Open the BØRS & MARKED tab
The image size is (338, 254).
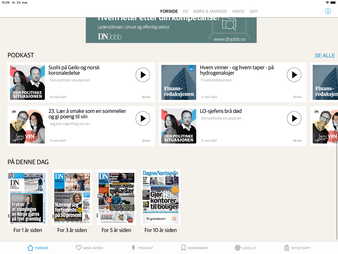[210, 11]
